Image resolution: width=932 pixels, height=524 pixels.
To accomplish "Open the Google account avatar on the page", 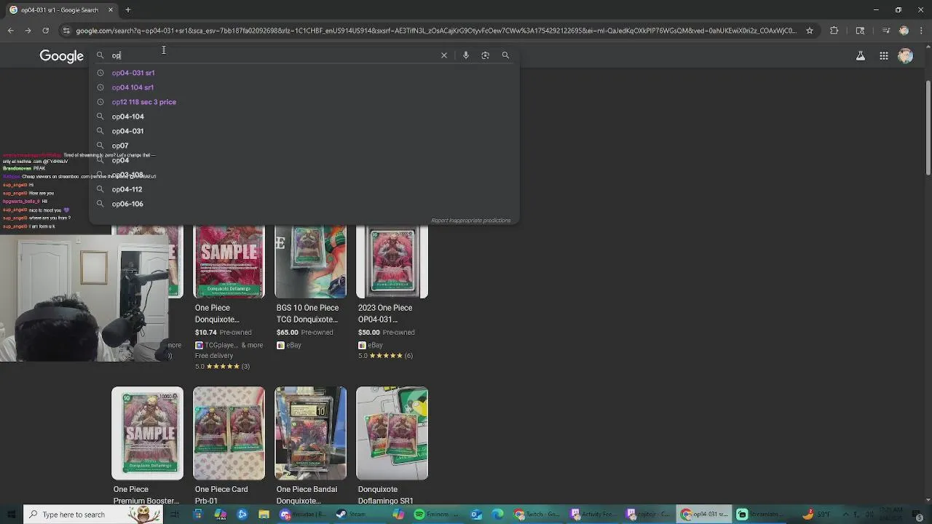I will click(x=906, y=56).
